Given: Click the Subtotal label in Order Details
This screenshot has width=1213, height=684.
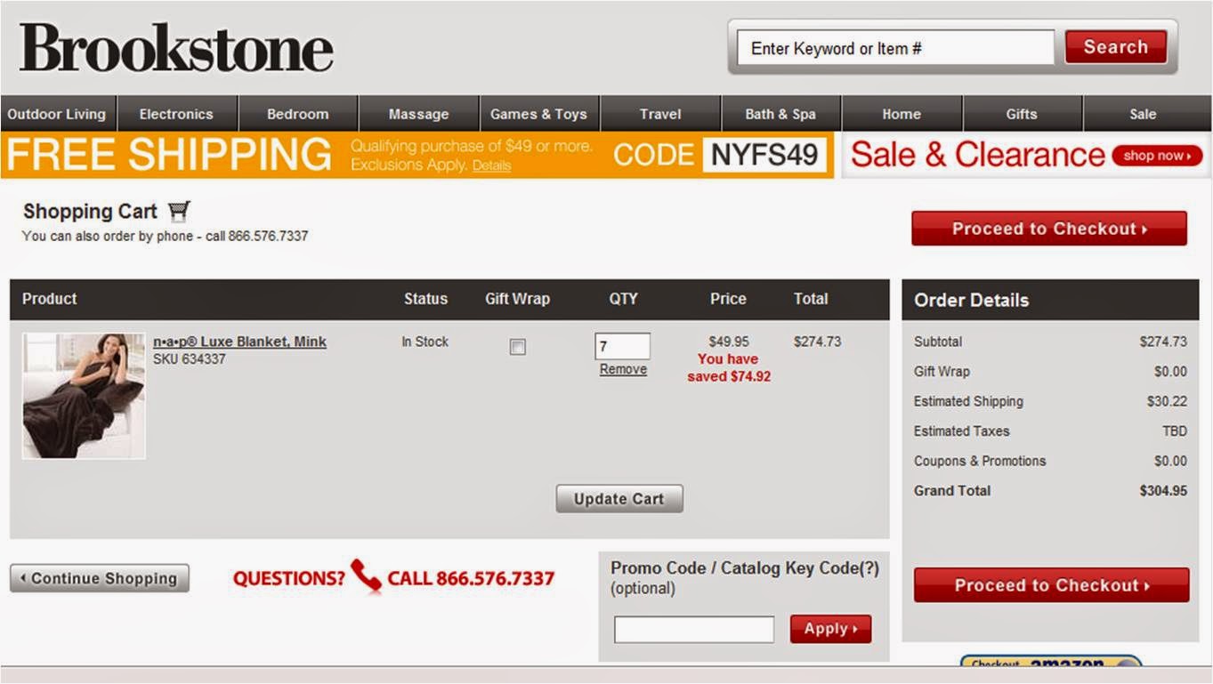Looking at the screenshot, I should click(x=938, y=342).
